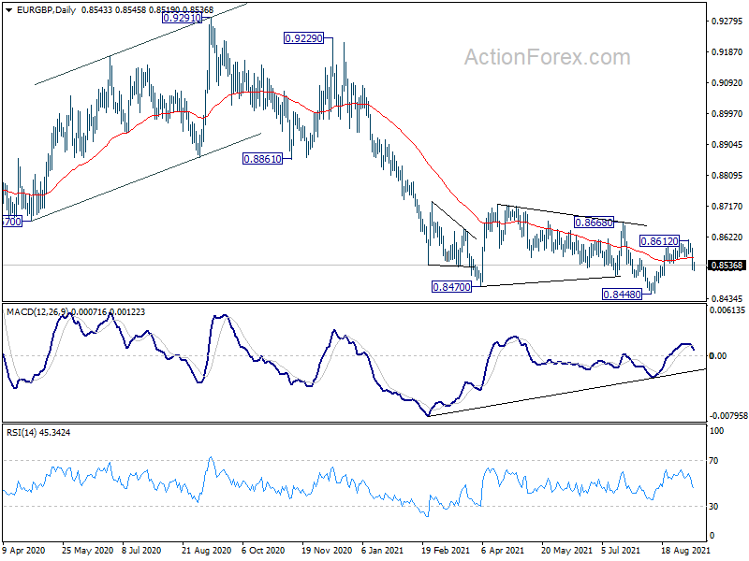Select the RSI 70 level label
Image resolution: width=749 pixels, height=561 pixels.
(713, 461)
